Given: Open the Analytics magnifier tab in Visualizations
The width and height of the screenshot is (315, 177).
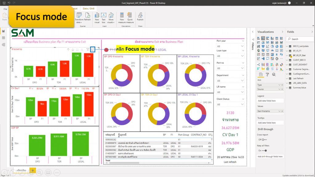Looking at the screenshot, I should tap(273, 74).
